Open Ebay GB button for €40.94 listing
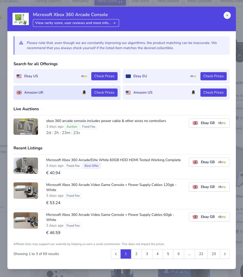243x277 pixels. coord(209,162)
